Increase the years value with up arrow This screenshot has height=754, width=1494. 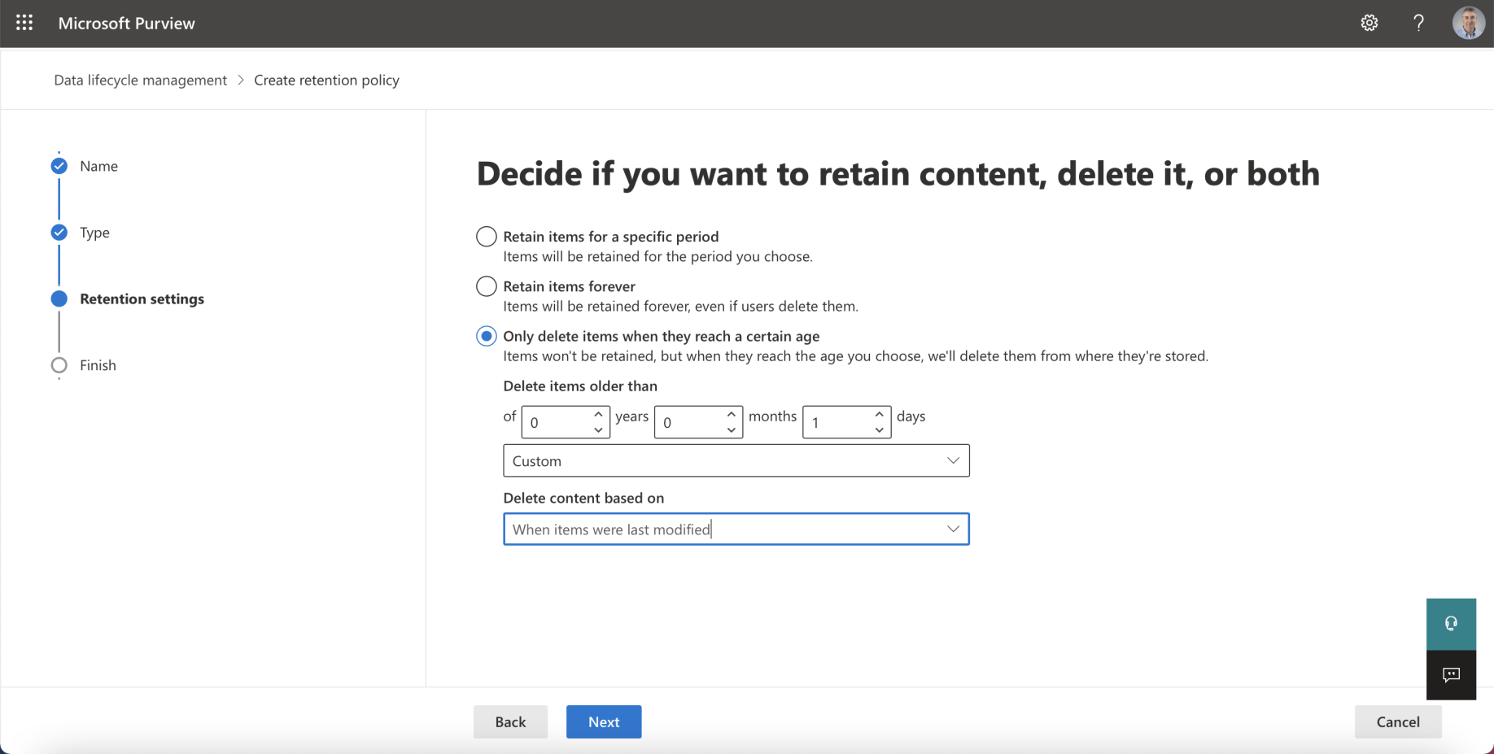[x=598, y=415]
